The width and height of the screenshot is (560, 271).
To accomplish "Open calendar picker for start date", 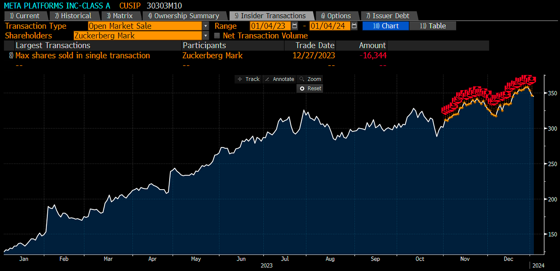I will click(x=295, y=26).
